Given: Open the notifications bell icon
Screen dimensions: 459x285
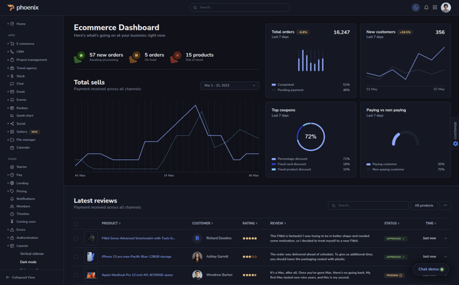Looking at the screenshot, I should point(426,7).
